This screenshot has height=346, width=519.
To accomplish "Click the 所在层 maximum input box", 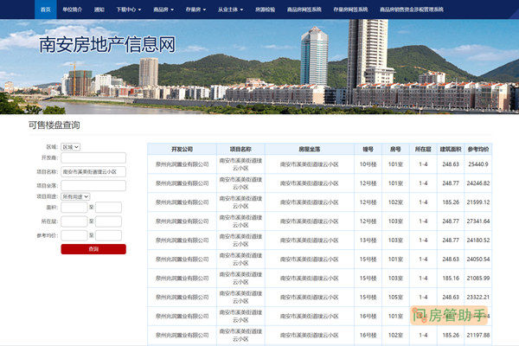I will 109,221.
